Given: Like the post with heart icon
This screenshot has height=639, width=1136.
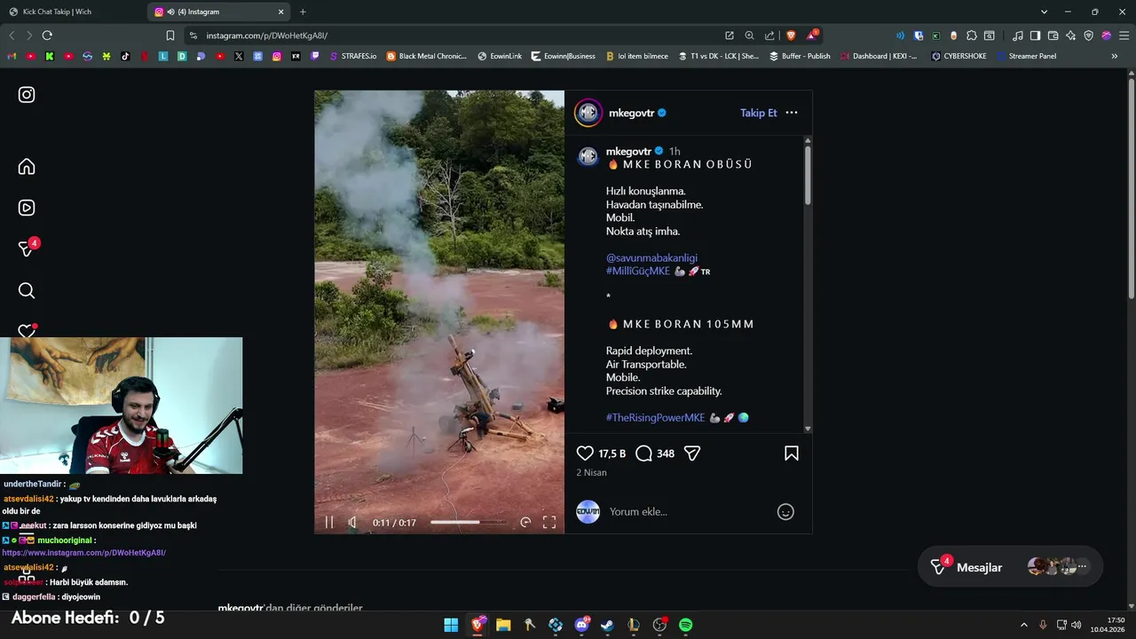Looking at the screenshot, I should [x=585, y=454].
